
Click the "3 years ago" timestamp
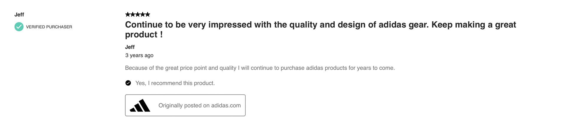pos(139,55)
